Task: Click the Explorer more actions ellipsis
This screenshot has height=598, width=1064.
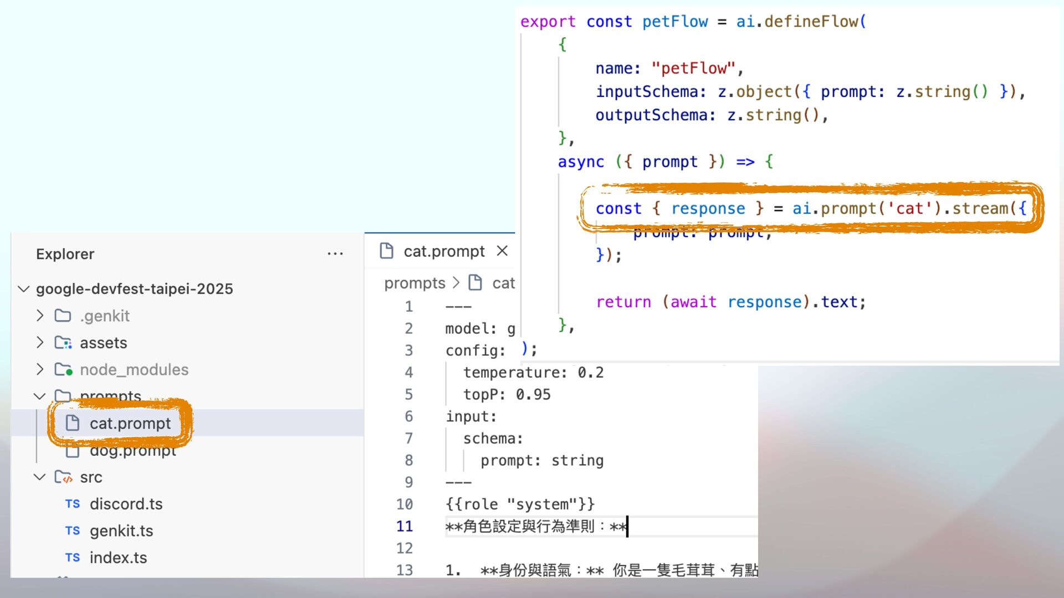Action: (x=335, y=254)
